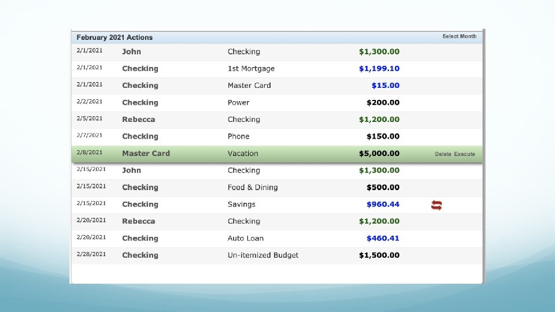Screen dimensions: 555x312
Task: Click the February 2021 Actions header
Action: point(114,38)
